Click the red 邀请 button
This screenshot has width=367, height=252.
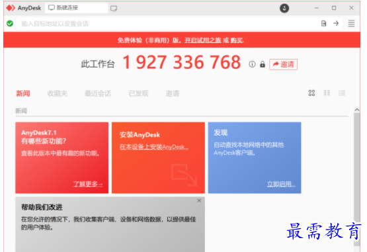click(283, 64)
